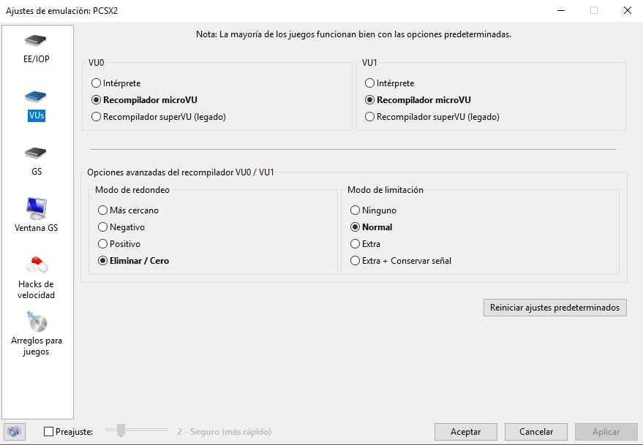Viewport: 643px width, 445px height.
Task: Select the VUs chip icon
Action: [37, 98]
